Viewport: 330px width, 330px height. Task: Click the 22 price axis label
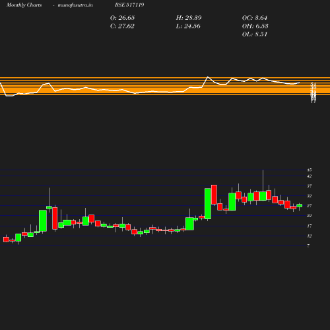click(310, 216)
